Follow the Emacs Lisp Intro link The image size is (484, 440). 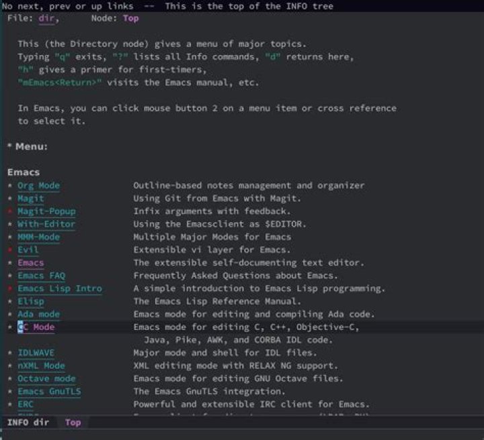coord(60,288)
